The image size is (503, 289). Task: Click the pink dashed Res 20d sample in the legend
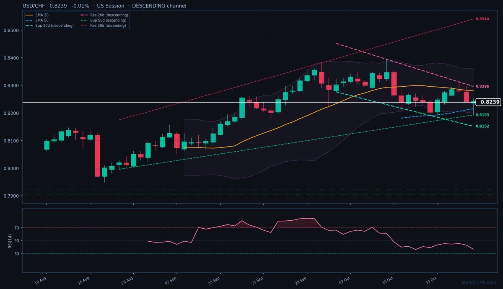point(84,15)
